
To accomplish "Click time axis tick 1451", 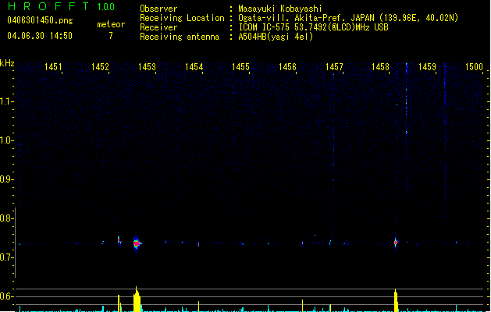I will pos(53,67).
